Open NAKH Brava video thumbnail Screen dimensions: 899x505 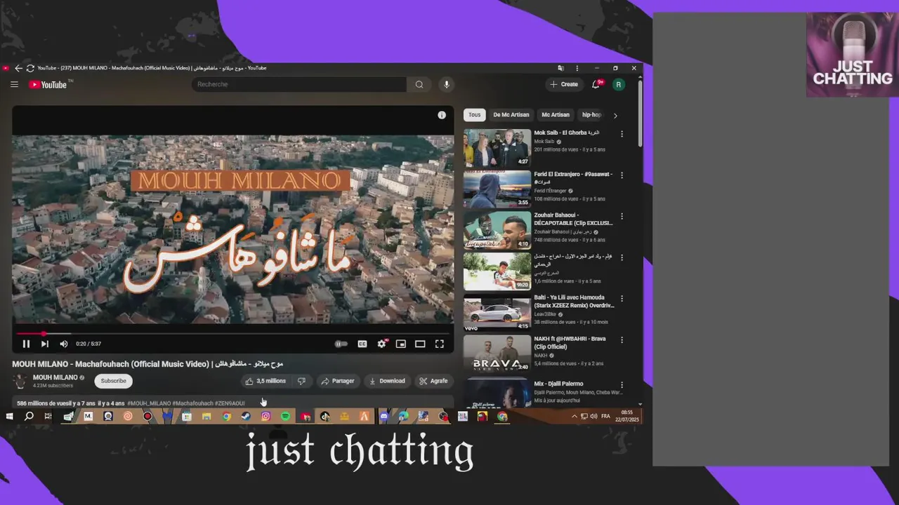pyautogui.click(x=497, y=353)
